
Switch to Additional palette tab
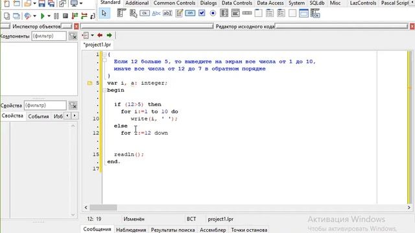point(137,3)
